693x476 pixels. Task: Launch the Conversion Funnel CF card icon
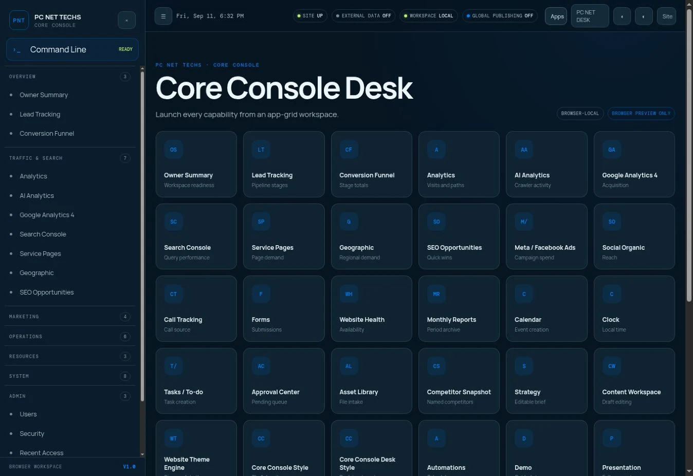(x=349, y=150)
